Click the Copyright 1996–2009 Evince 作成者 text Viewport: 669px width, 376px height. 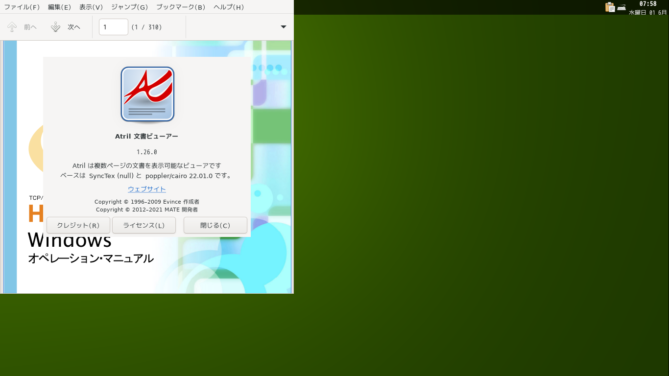147,202
